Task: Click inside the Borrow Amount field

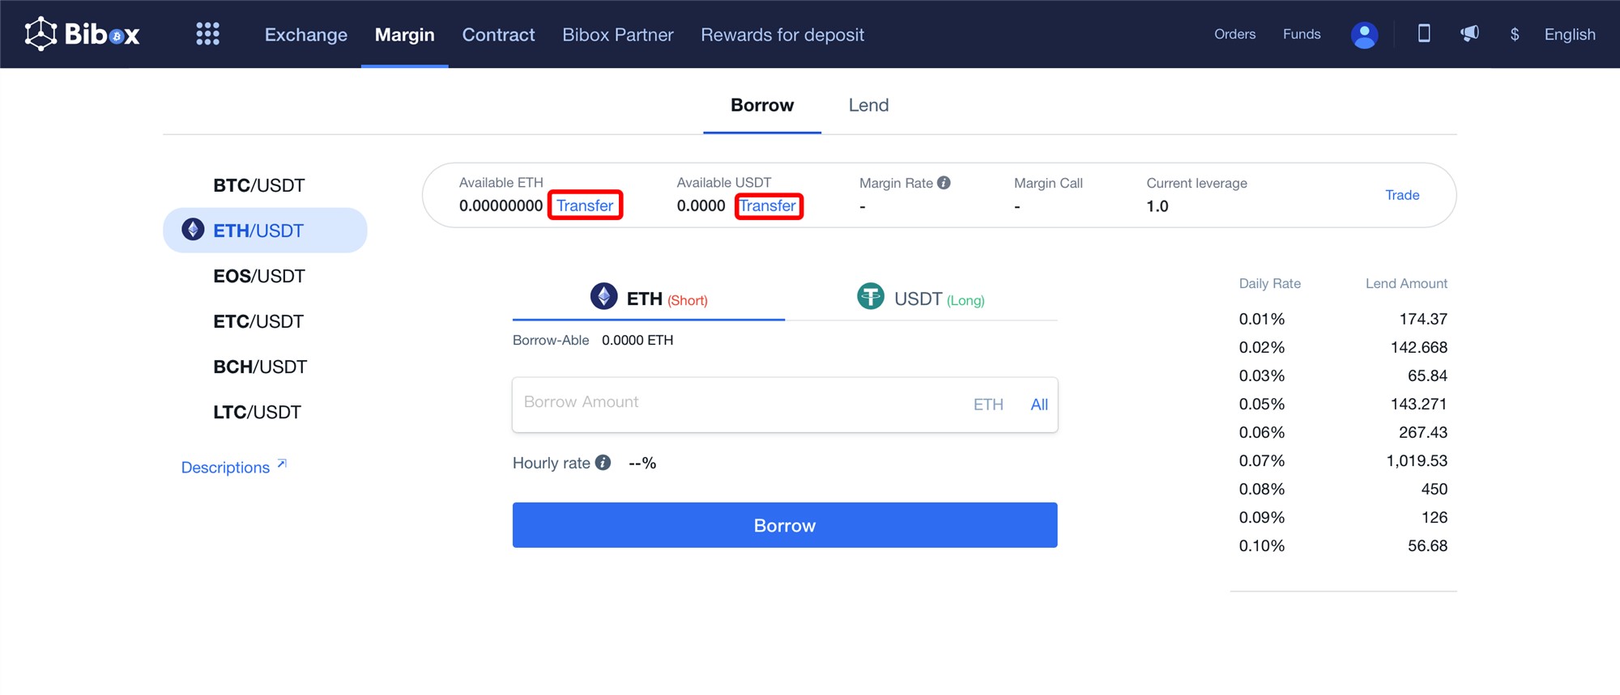Action: click(737, 404)
